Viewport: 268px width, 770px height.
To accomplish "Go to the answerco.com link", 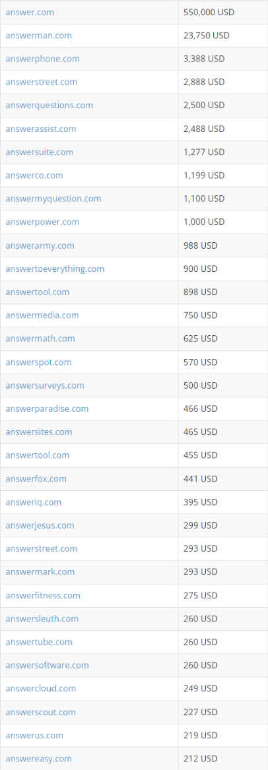I will (34, 176).
